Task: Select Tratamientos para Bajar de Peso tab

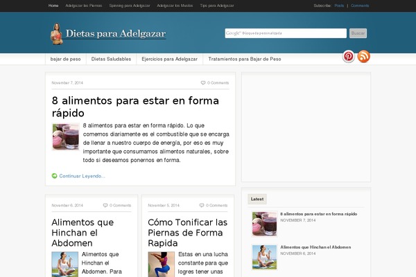Action: tap(245, 59)
